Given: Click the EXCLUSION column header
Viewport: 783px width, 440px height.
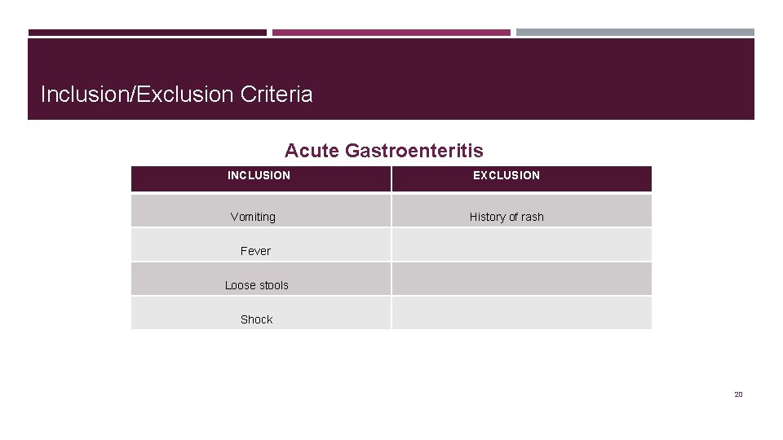Looking at the screenshot, I should 507,175.
